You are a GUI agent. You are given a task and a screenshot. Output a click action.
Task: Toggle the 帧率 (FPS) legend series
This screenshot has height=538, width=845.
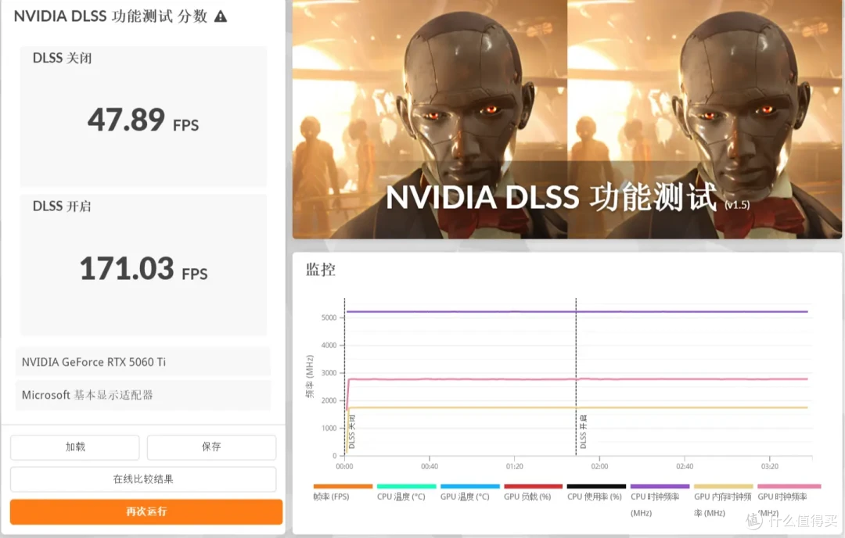[x=342, y=493]
